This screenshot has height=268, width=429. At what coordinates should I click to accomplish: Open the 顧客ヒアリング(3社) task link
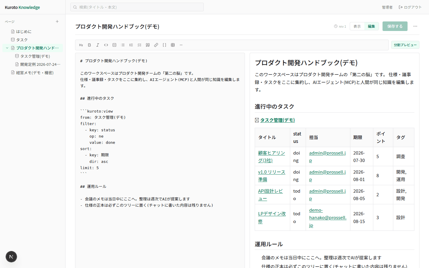click(x=271, y=157)
